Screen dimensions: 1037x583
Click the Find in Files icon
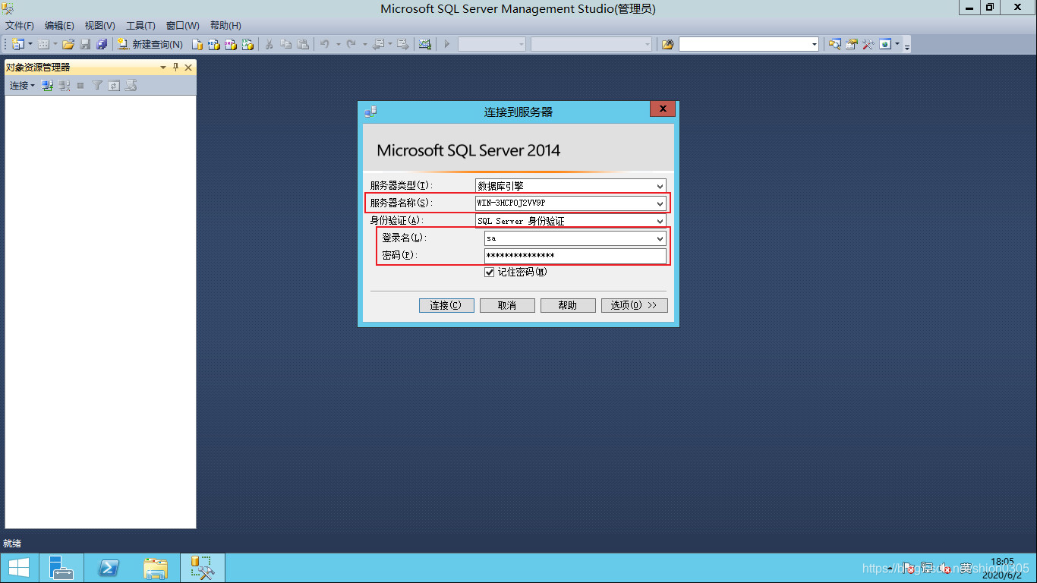(x=667, y=44)
